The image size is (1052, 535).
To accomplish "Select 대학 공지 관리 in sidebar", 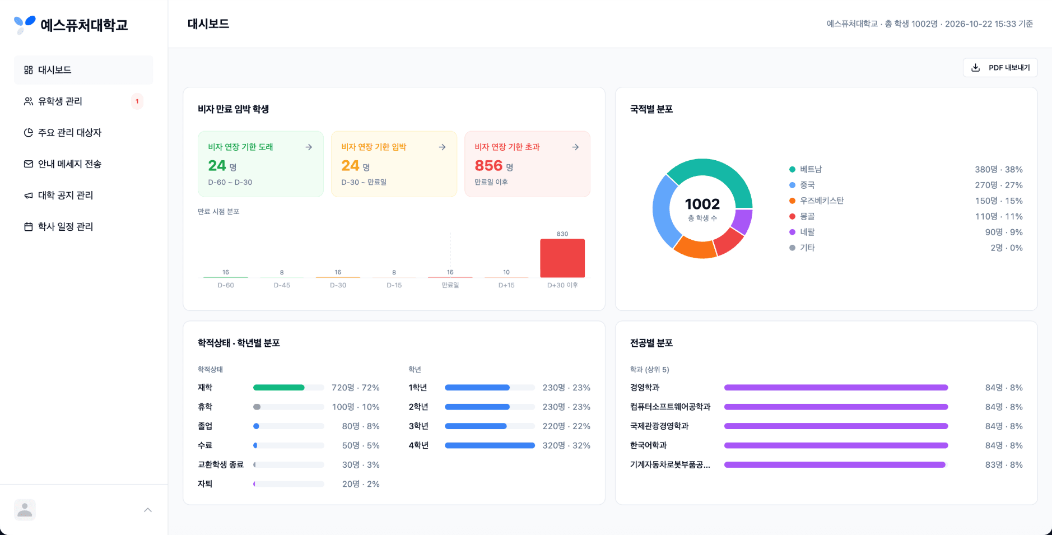I will pyautogui.click(x=83, y=196).
